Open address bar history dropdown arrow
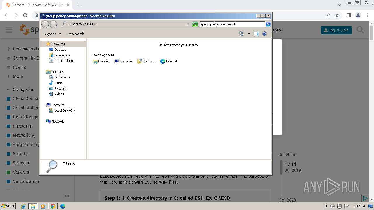Image resolution: width=374 pixels, height=210 pixels. point(188,24)
